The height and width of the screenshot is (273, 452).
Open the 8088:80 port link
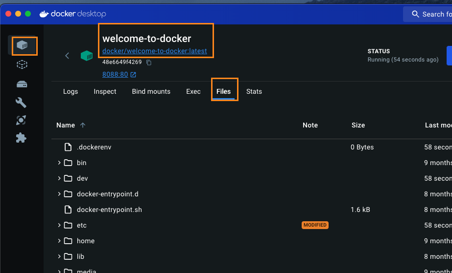coord(115,74)
